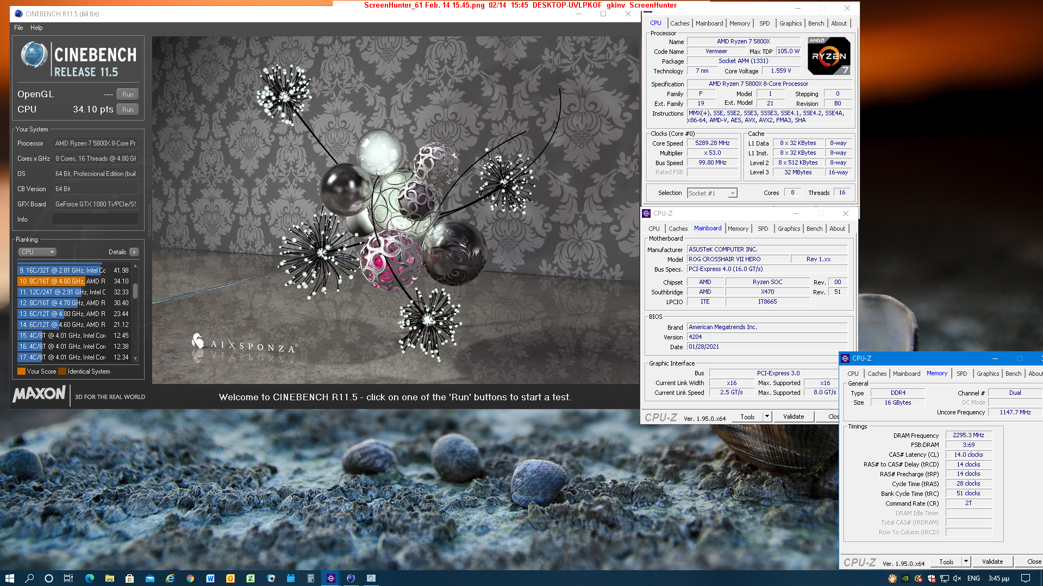The width and height of the screenshot is (1043, 586).
Task: Run the Cinebench OpenGL test
Action: coord(128,94)
